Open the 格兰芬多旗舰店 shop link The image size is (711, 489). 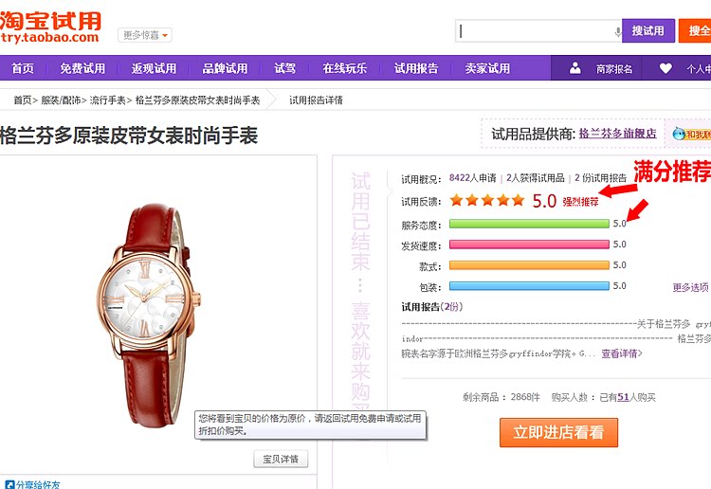pos(617,134)
